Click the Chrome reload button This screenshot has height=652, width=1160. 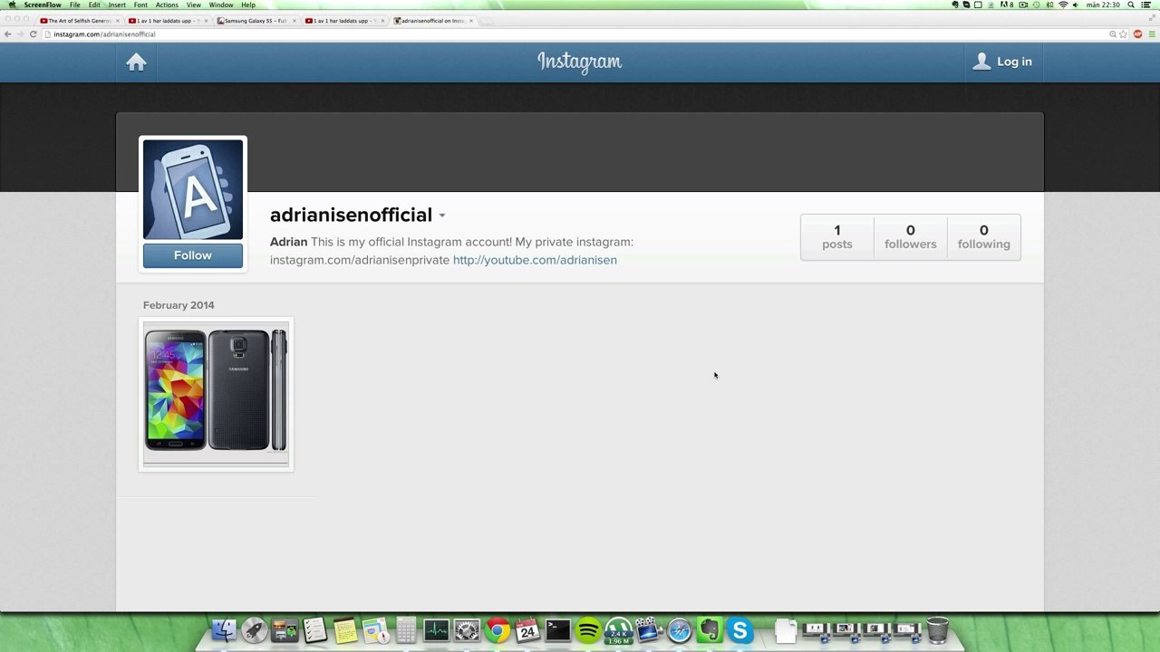[x=33, y=34]
